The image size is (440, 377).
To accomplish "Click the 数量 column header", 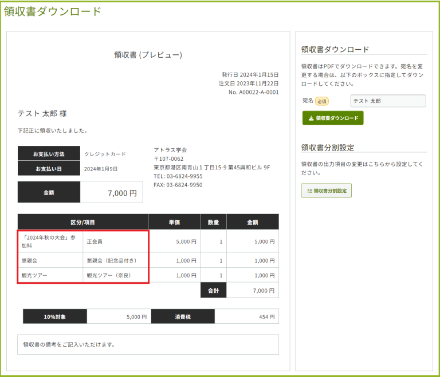I will pyautogui.click(x=213, y=222).
